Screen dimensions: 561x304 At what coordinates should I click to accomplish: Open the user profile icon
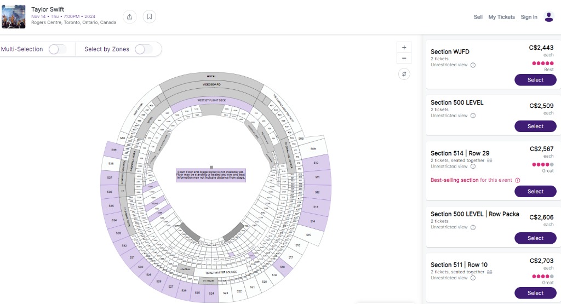549,17
